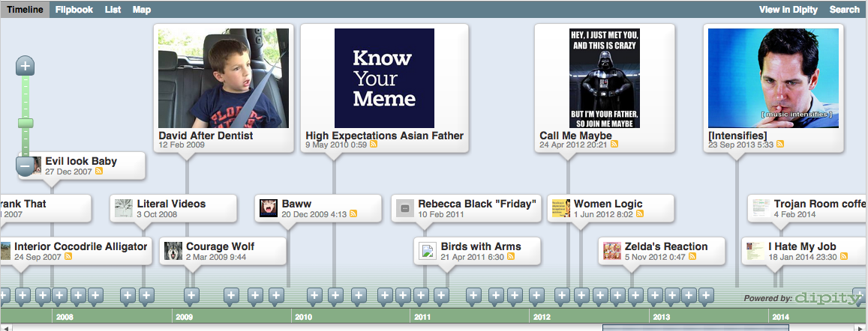The height and width of the screenshot is (331, 868).
Task: Click the Rebecca Black placeholder icon
Action: [x=404, y=208]
